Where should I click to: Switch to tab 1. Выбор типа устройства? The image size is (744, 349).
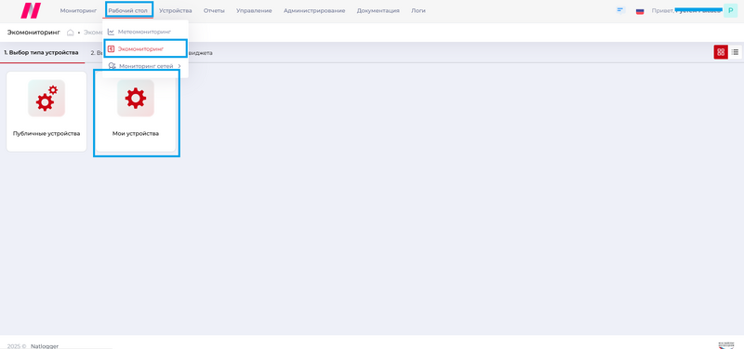tap(41, 53)
